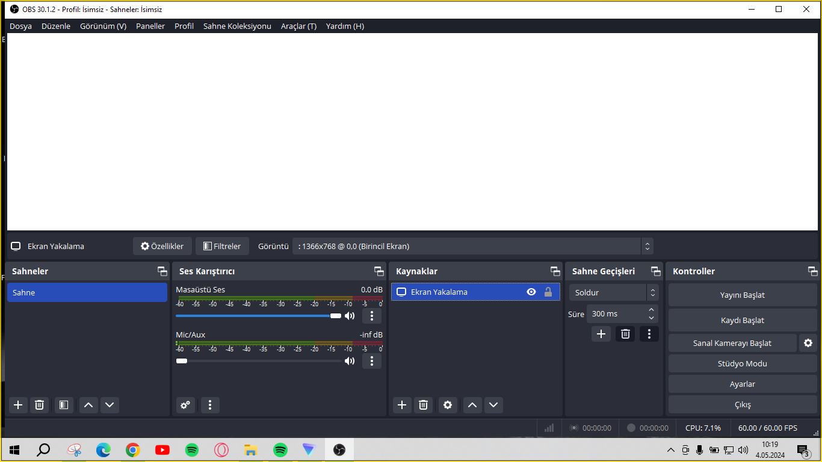Click Mic/Aux volume slider handle
The image size is (822, 462).
182,361
